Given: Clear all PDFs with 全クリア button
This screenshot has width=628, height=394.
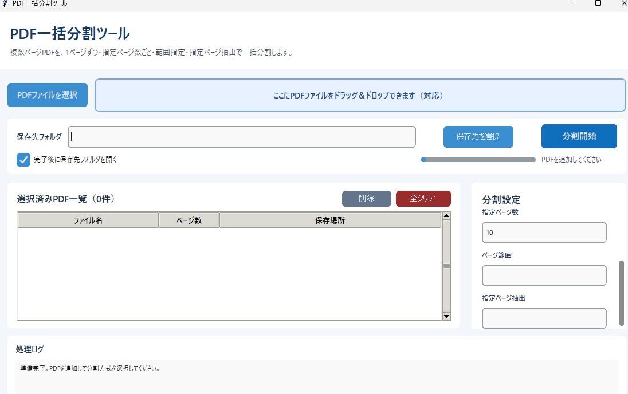Looking at the screenshot, I should [423, 198].
